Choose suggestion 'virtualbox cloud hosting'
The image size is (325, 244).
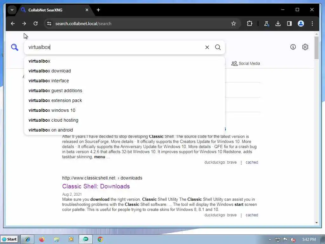tap(124, 120)
